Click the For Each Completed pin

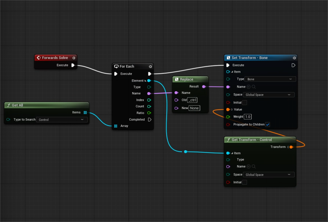150,119
